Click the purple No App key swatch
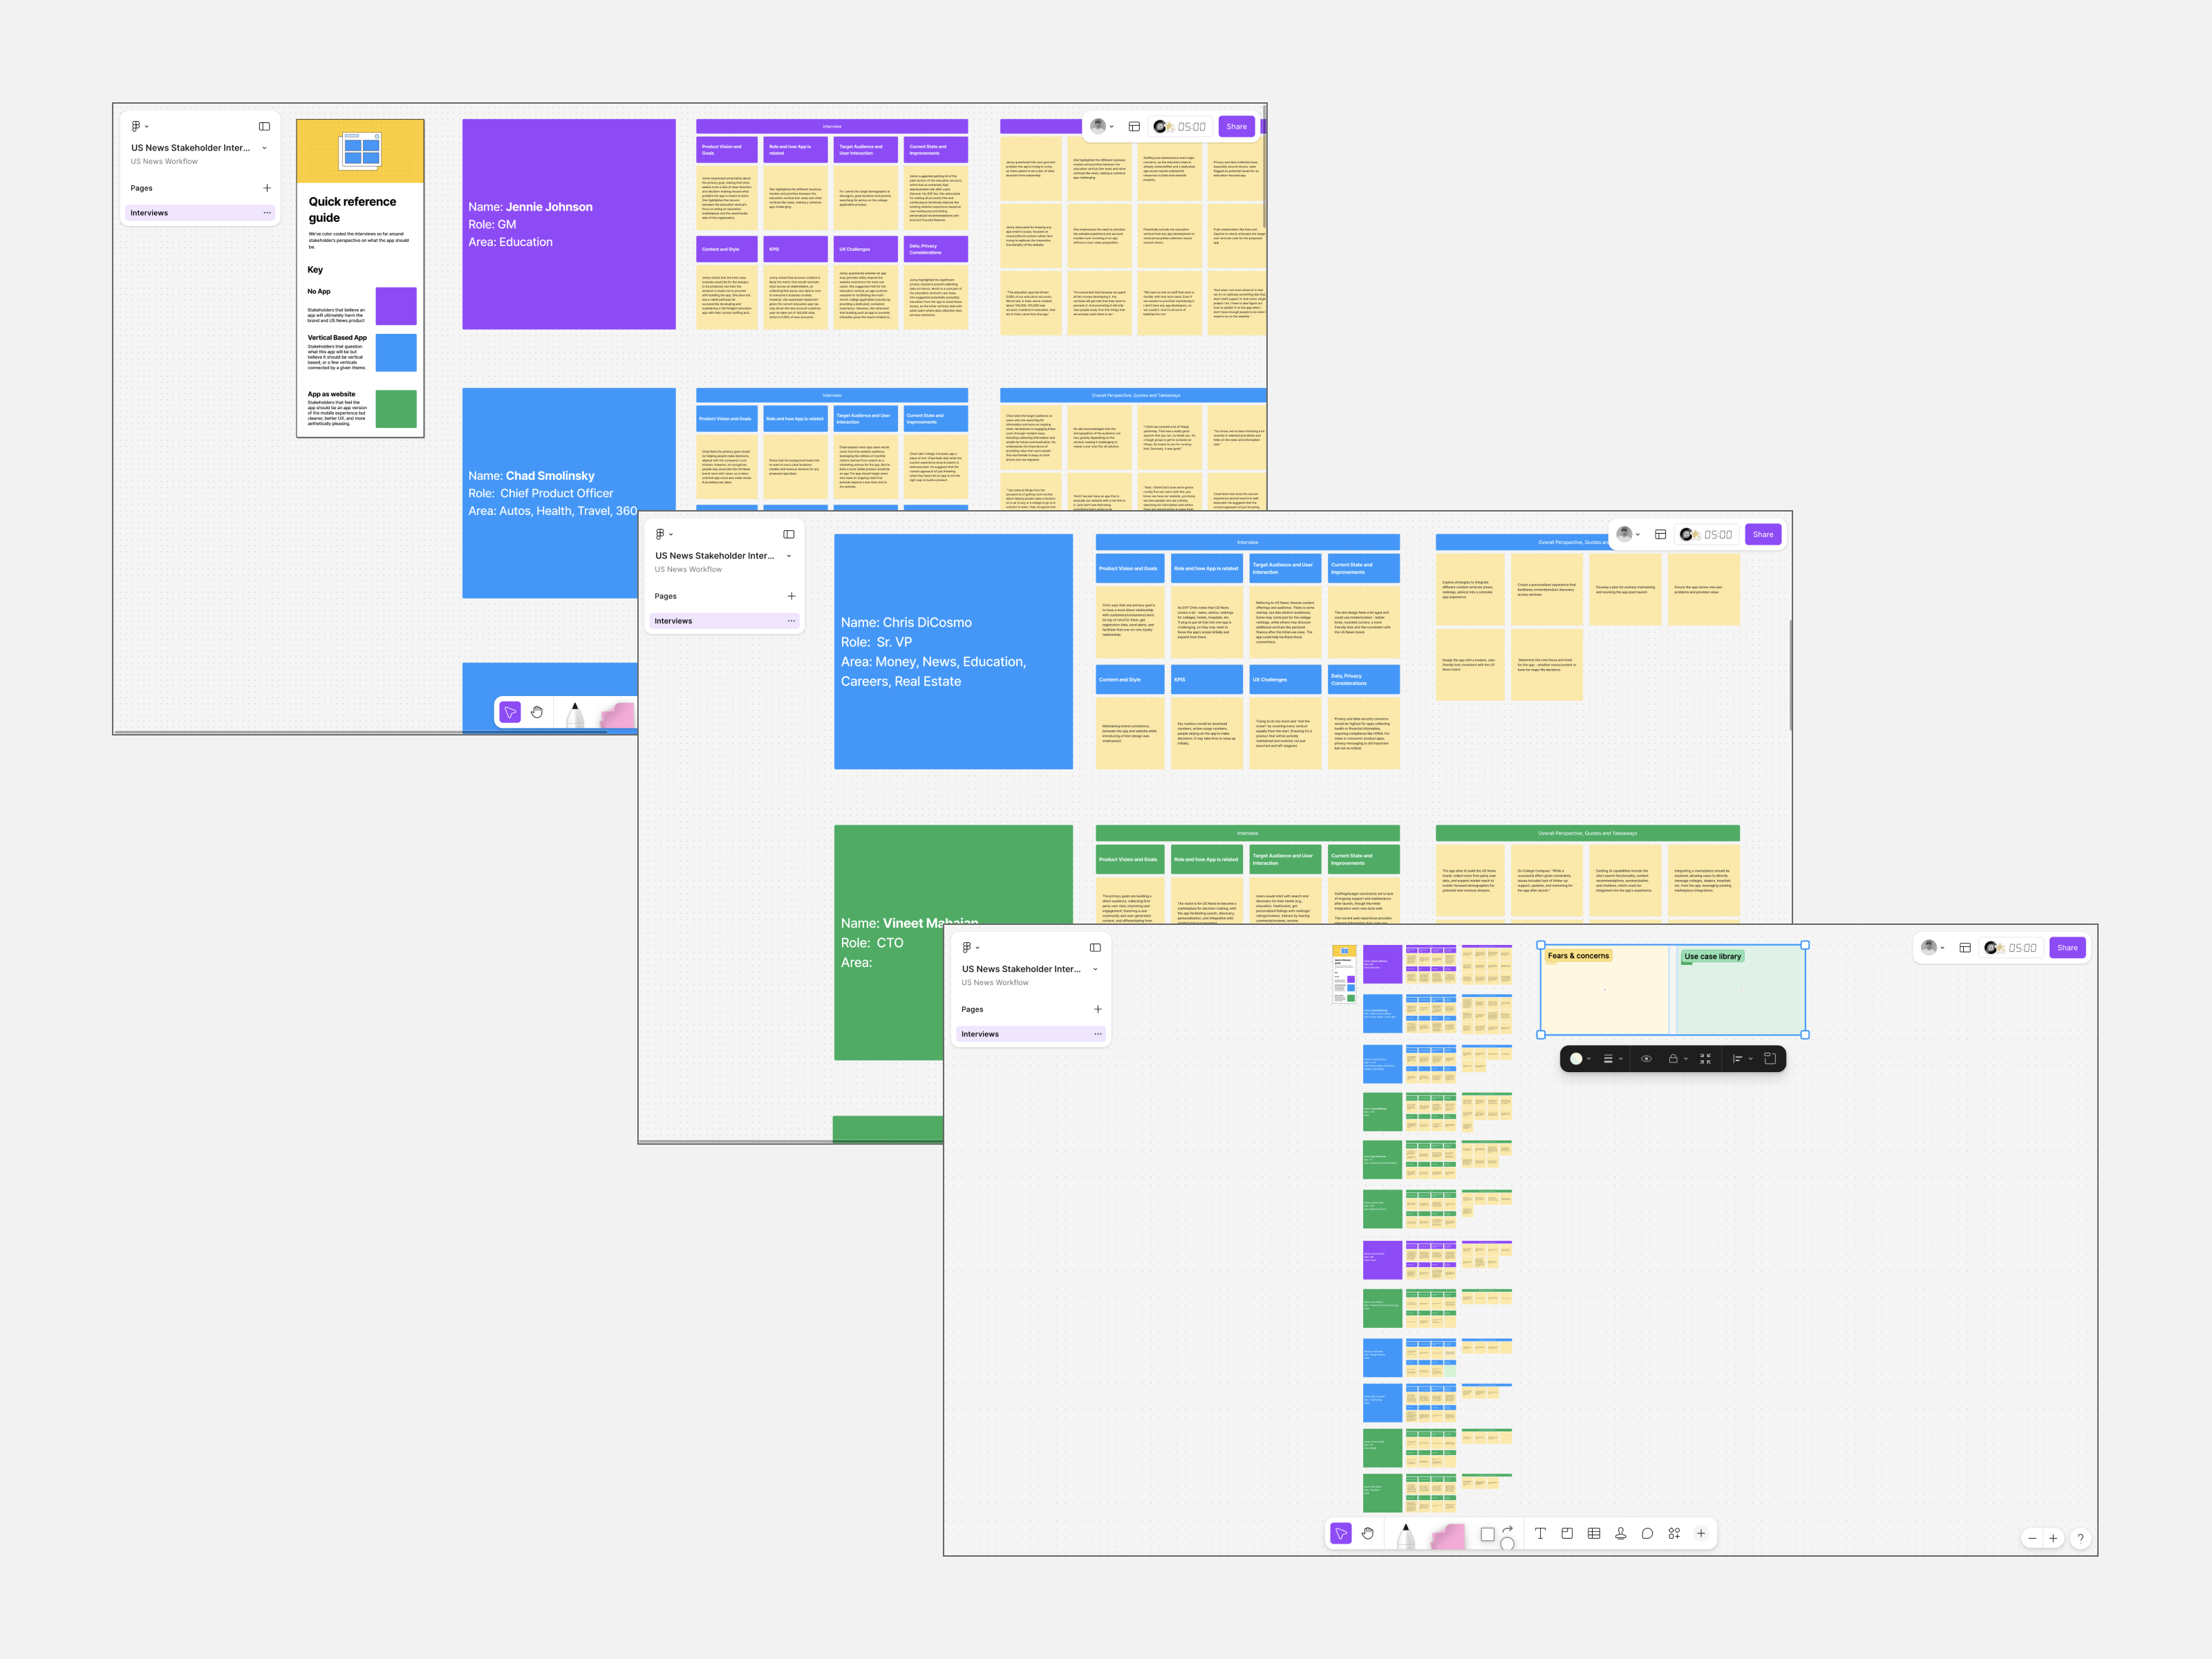 click(396, 306)
